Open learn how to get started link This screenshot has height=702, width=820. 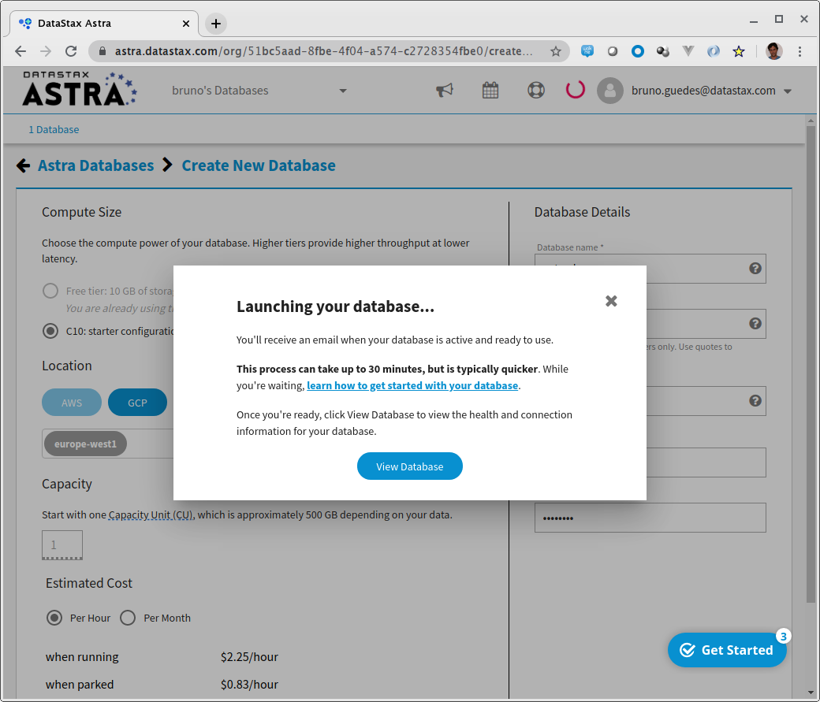click(412, 385)
